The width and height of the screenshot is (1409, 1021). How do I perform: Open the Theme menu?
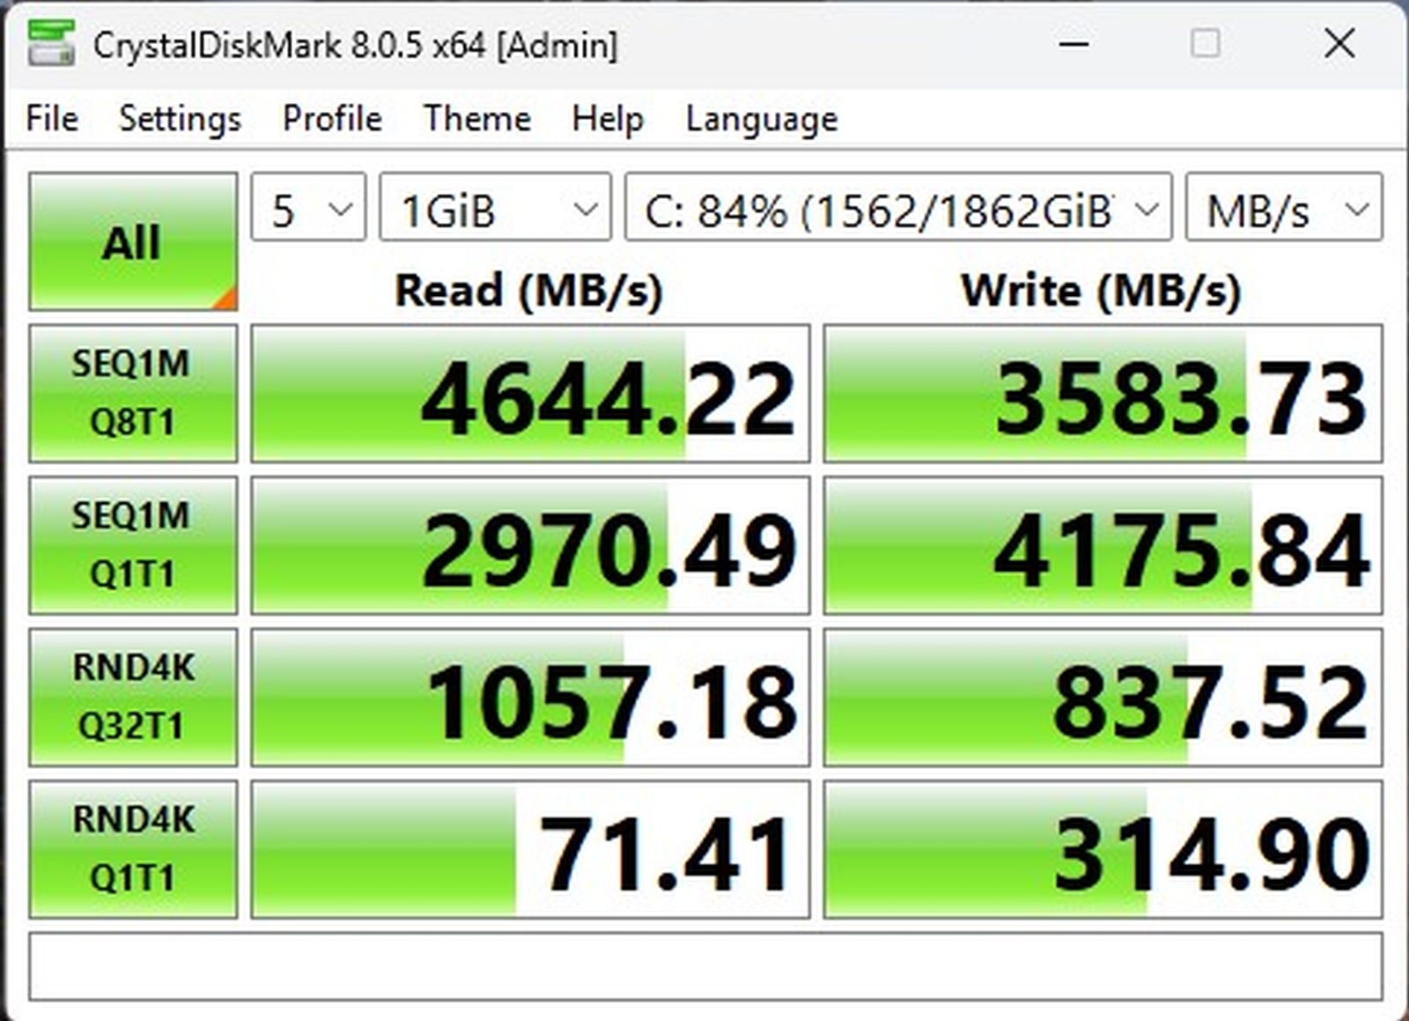(476, 118)
